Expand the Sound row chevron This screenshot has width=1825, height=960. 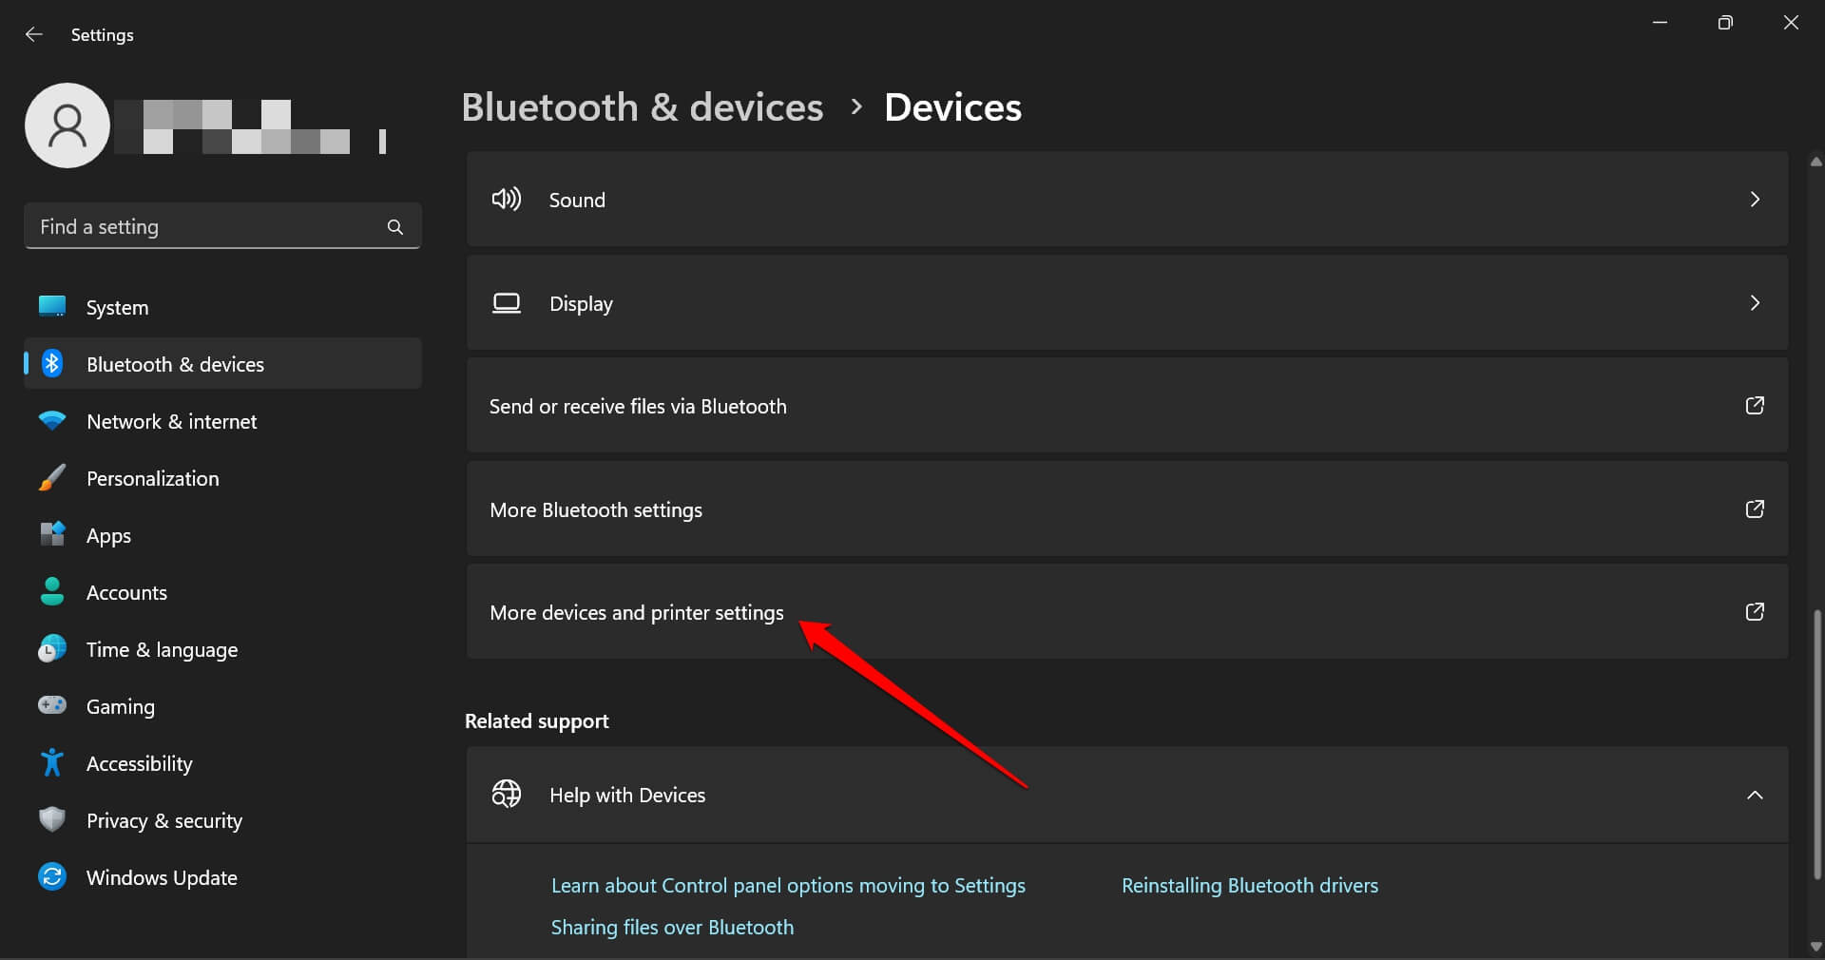tap(1755, 200)
